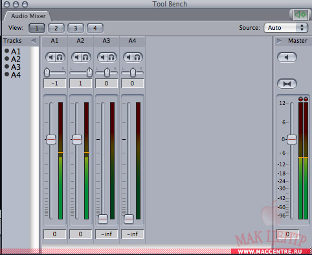312x255 pixels.
Task: Click the A2 volume fader knob
Action: (x=77, y=140)
